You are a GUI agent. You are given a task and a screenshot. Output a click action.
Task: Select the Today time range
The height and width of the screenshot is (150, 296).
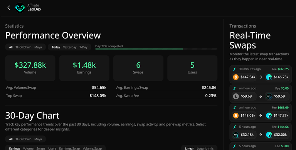(x=56, y=47)
